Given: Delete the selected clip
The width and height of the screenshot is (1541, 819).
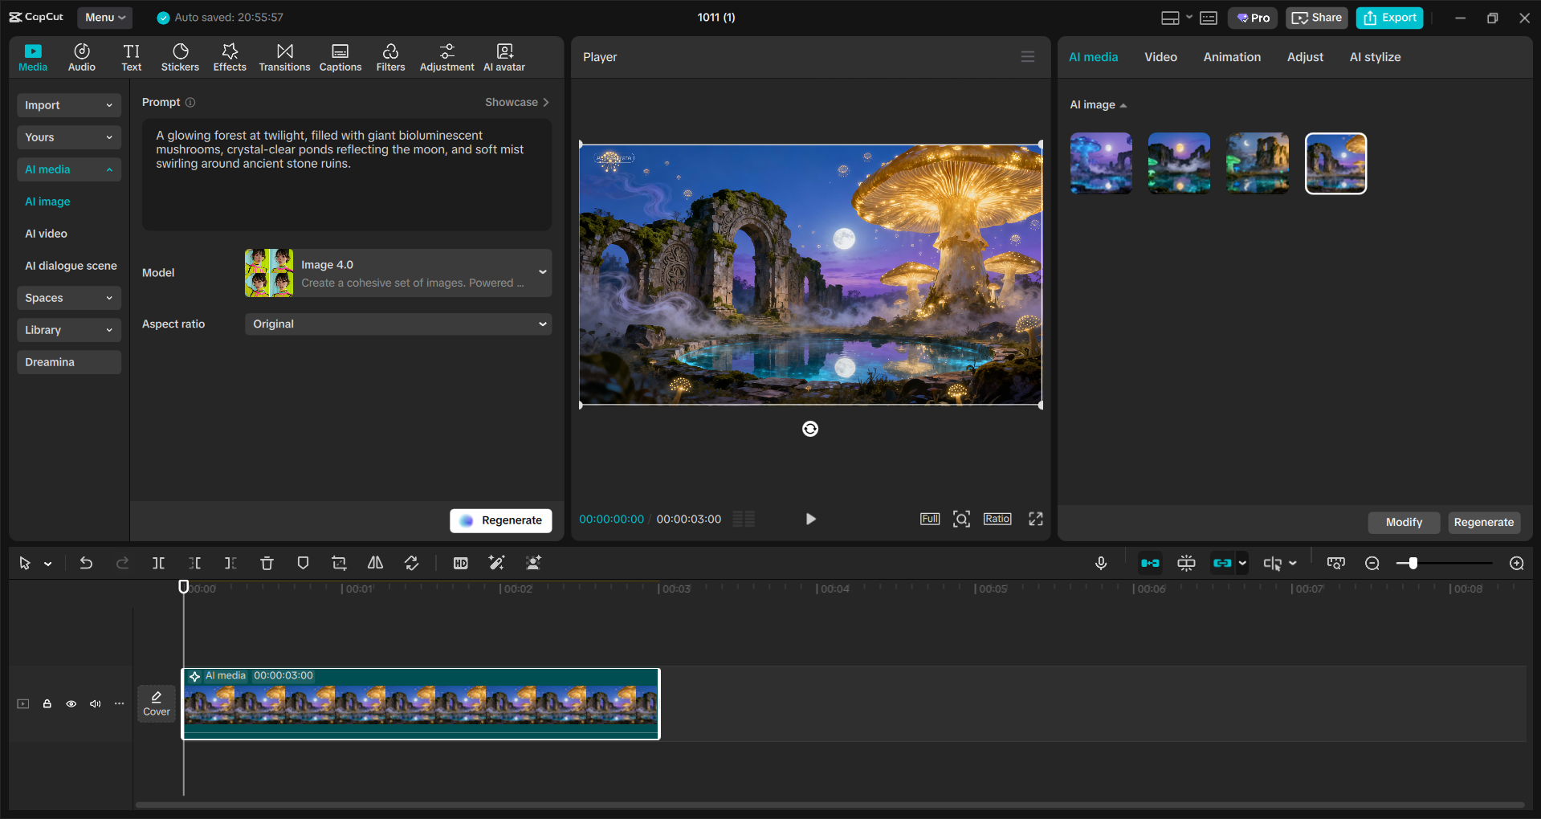Looking at the screenshot, I should click(267, 563).
